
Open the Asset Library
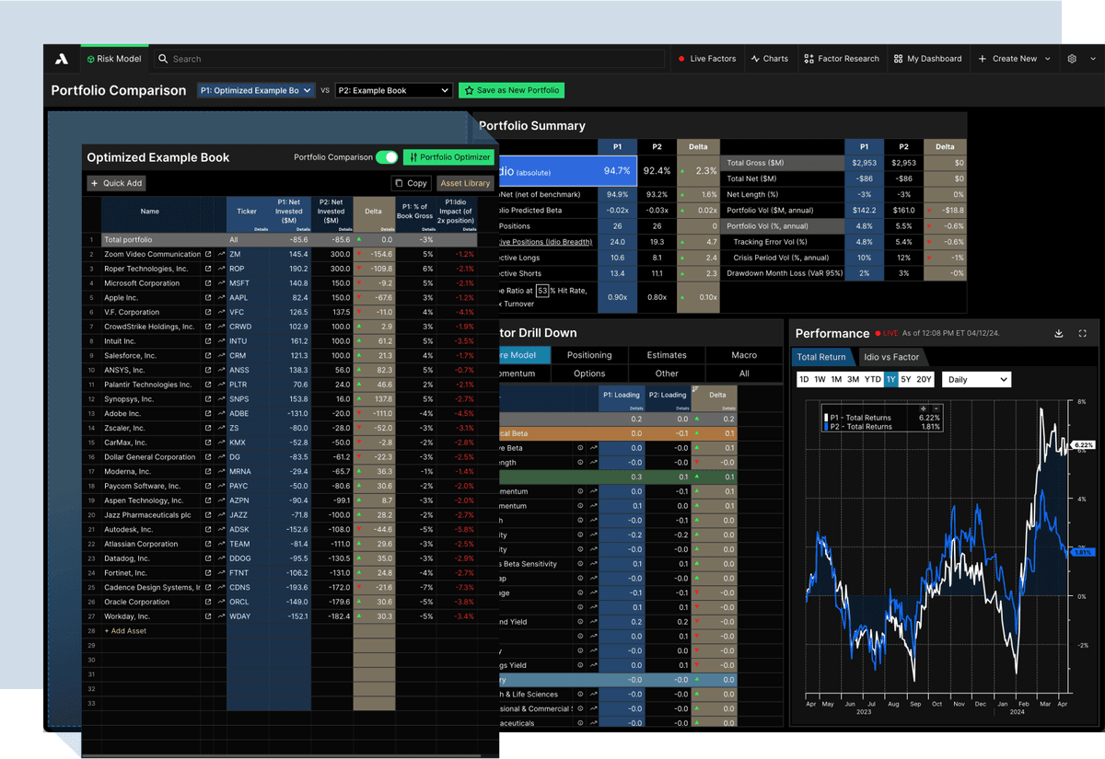(465, 183)
